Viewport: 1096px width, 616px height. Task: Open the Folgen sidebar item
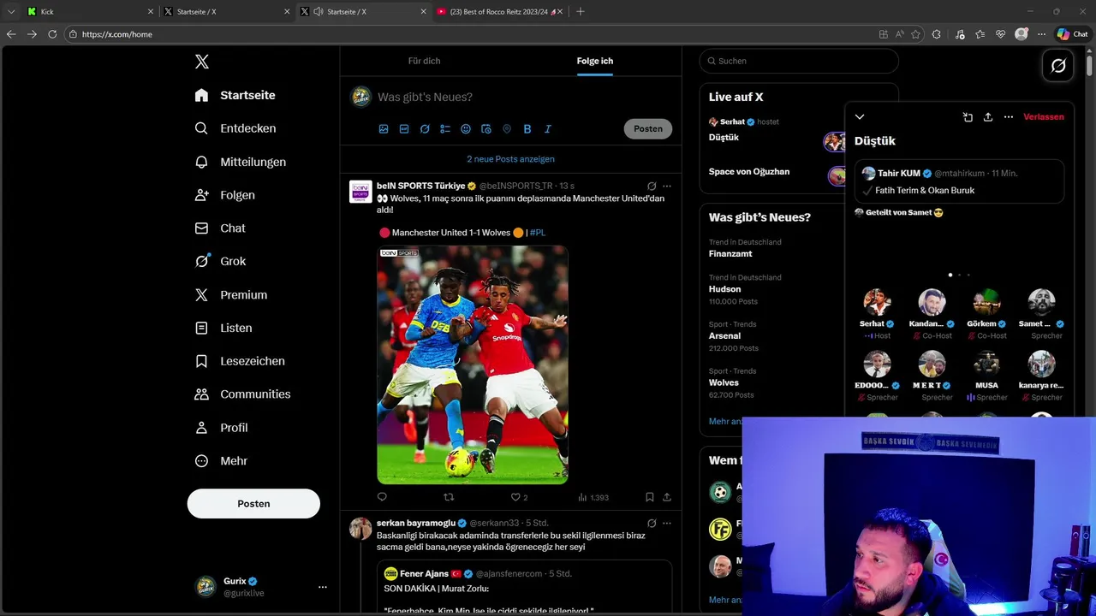(225, 195)
